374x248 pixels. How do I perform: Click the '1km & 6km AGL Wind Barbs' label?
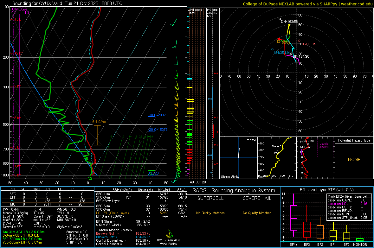click(168, 242)
